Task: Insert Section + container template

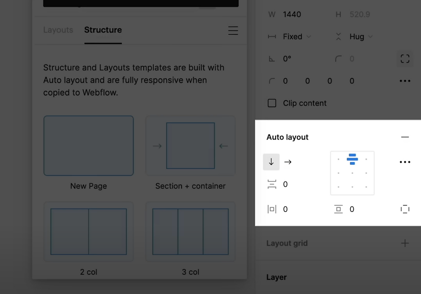Action: (190, 146)
